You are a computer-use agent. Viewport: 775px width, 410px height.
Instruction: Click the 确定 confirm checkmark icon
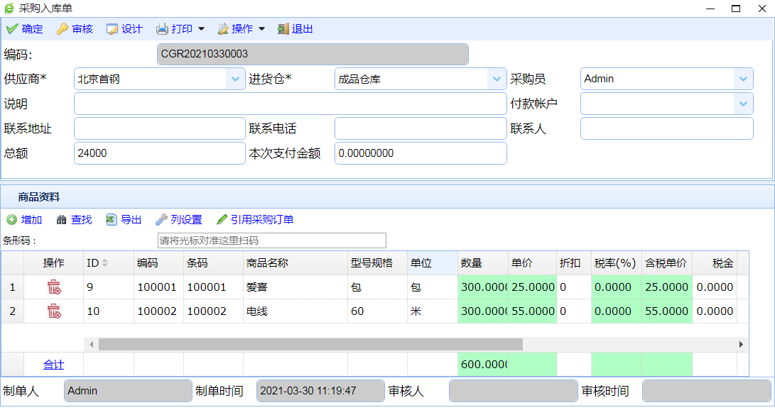(x=12, y=29)
